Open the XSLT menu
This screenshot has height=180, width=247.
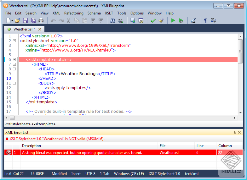click(x=109, y=13)
